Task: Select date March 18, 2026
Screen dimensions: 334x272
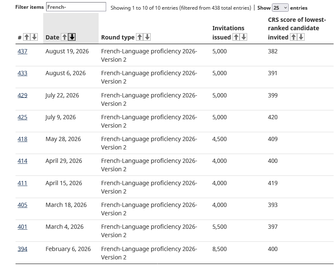Action: tap(66, 205)
